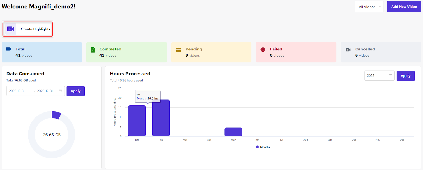Screen dimensions: 423x170
Task: Click calendar icon in the 2023 year picker
Action: 390,76
